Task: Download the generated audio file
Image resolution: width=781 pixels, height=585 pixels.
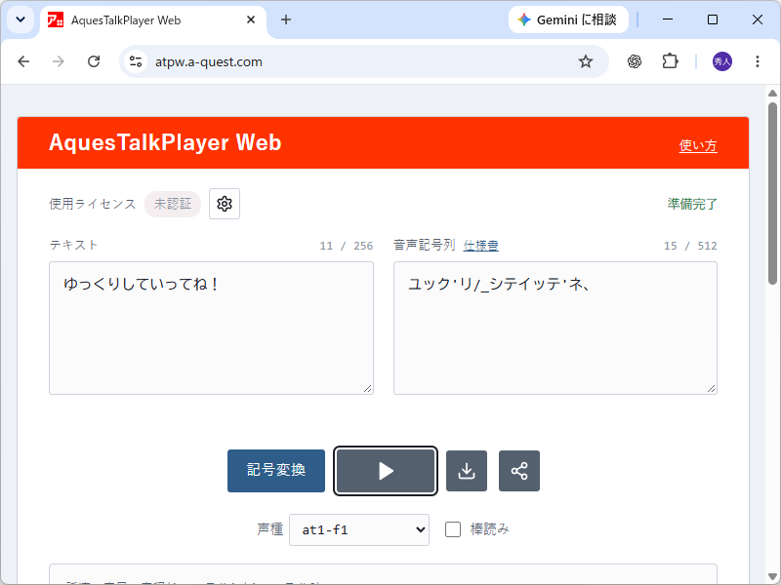Action: click(x=467, y=471)
